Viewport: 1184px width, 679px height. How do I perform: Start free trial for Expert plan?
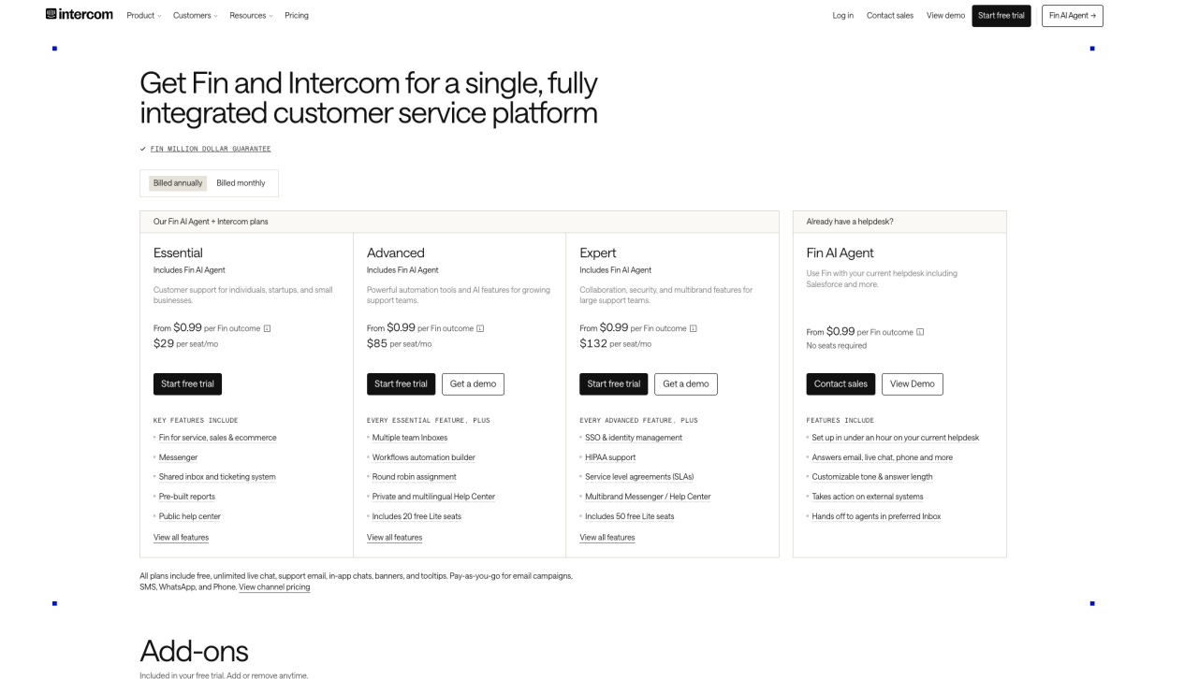click(614, 384)
